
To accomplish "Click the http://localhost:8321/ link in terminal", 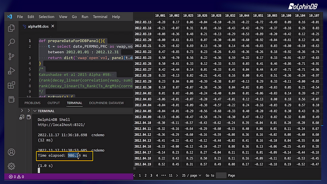I will 61,125.
